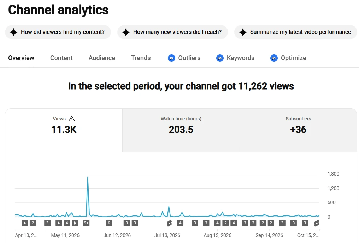Click the tallest spike in the views chart
Screen dimensions: 359x243
tap(88, 177)
